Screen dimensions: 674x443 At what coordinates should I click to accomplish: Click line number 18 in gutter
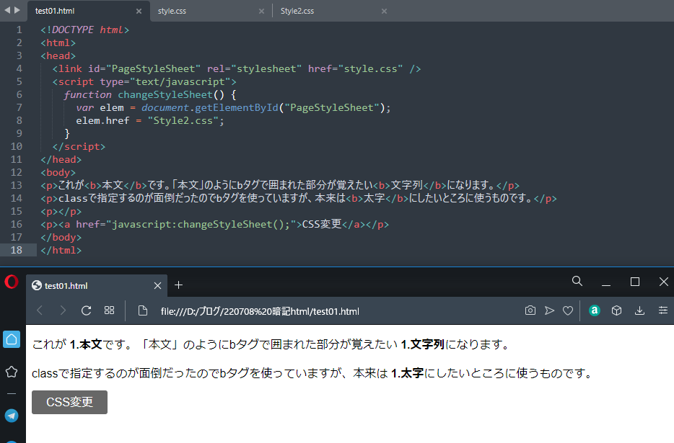[17, 250]
